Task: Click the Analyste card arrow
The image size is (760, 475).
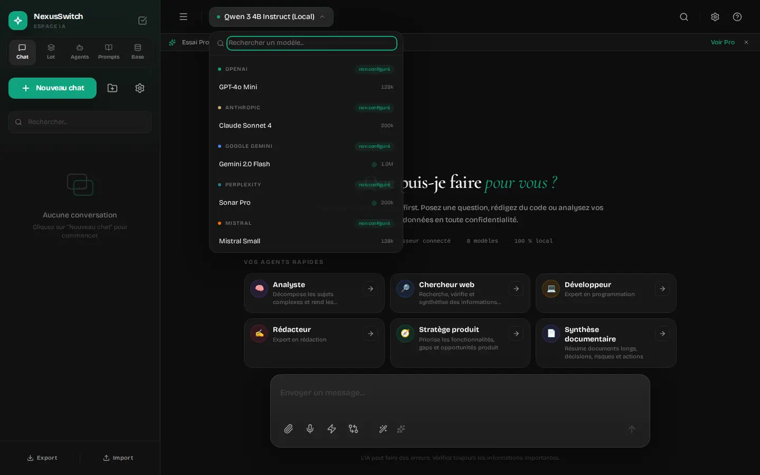Action: (370, 289)
